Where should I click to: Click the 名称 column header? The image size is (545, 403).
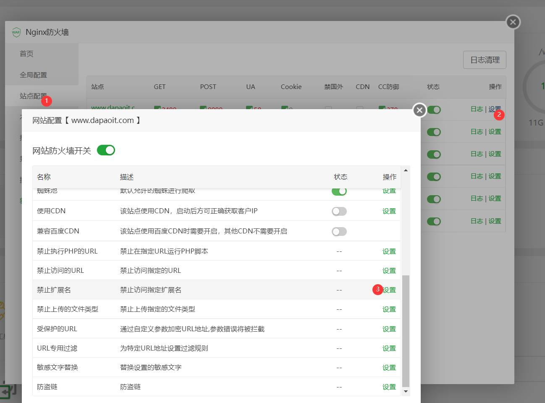(x=44, y=177)
